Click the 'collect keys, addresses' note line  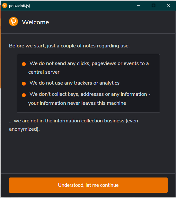90,94
